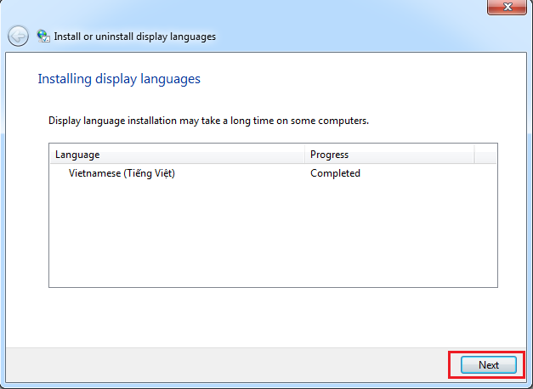The height and width of the screenshot is (389, 533).
Task: Click the Completed status cell
Action: [335, 173]
